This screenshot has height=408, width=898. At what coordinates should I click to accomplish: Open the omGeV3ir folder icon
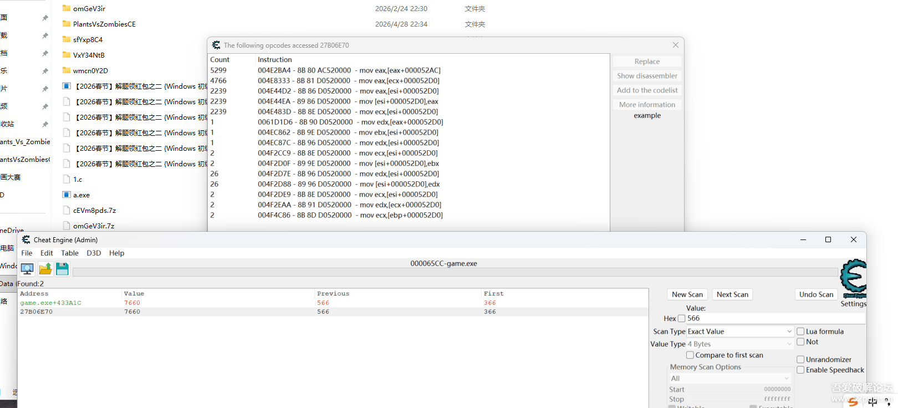point(67,8)
